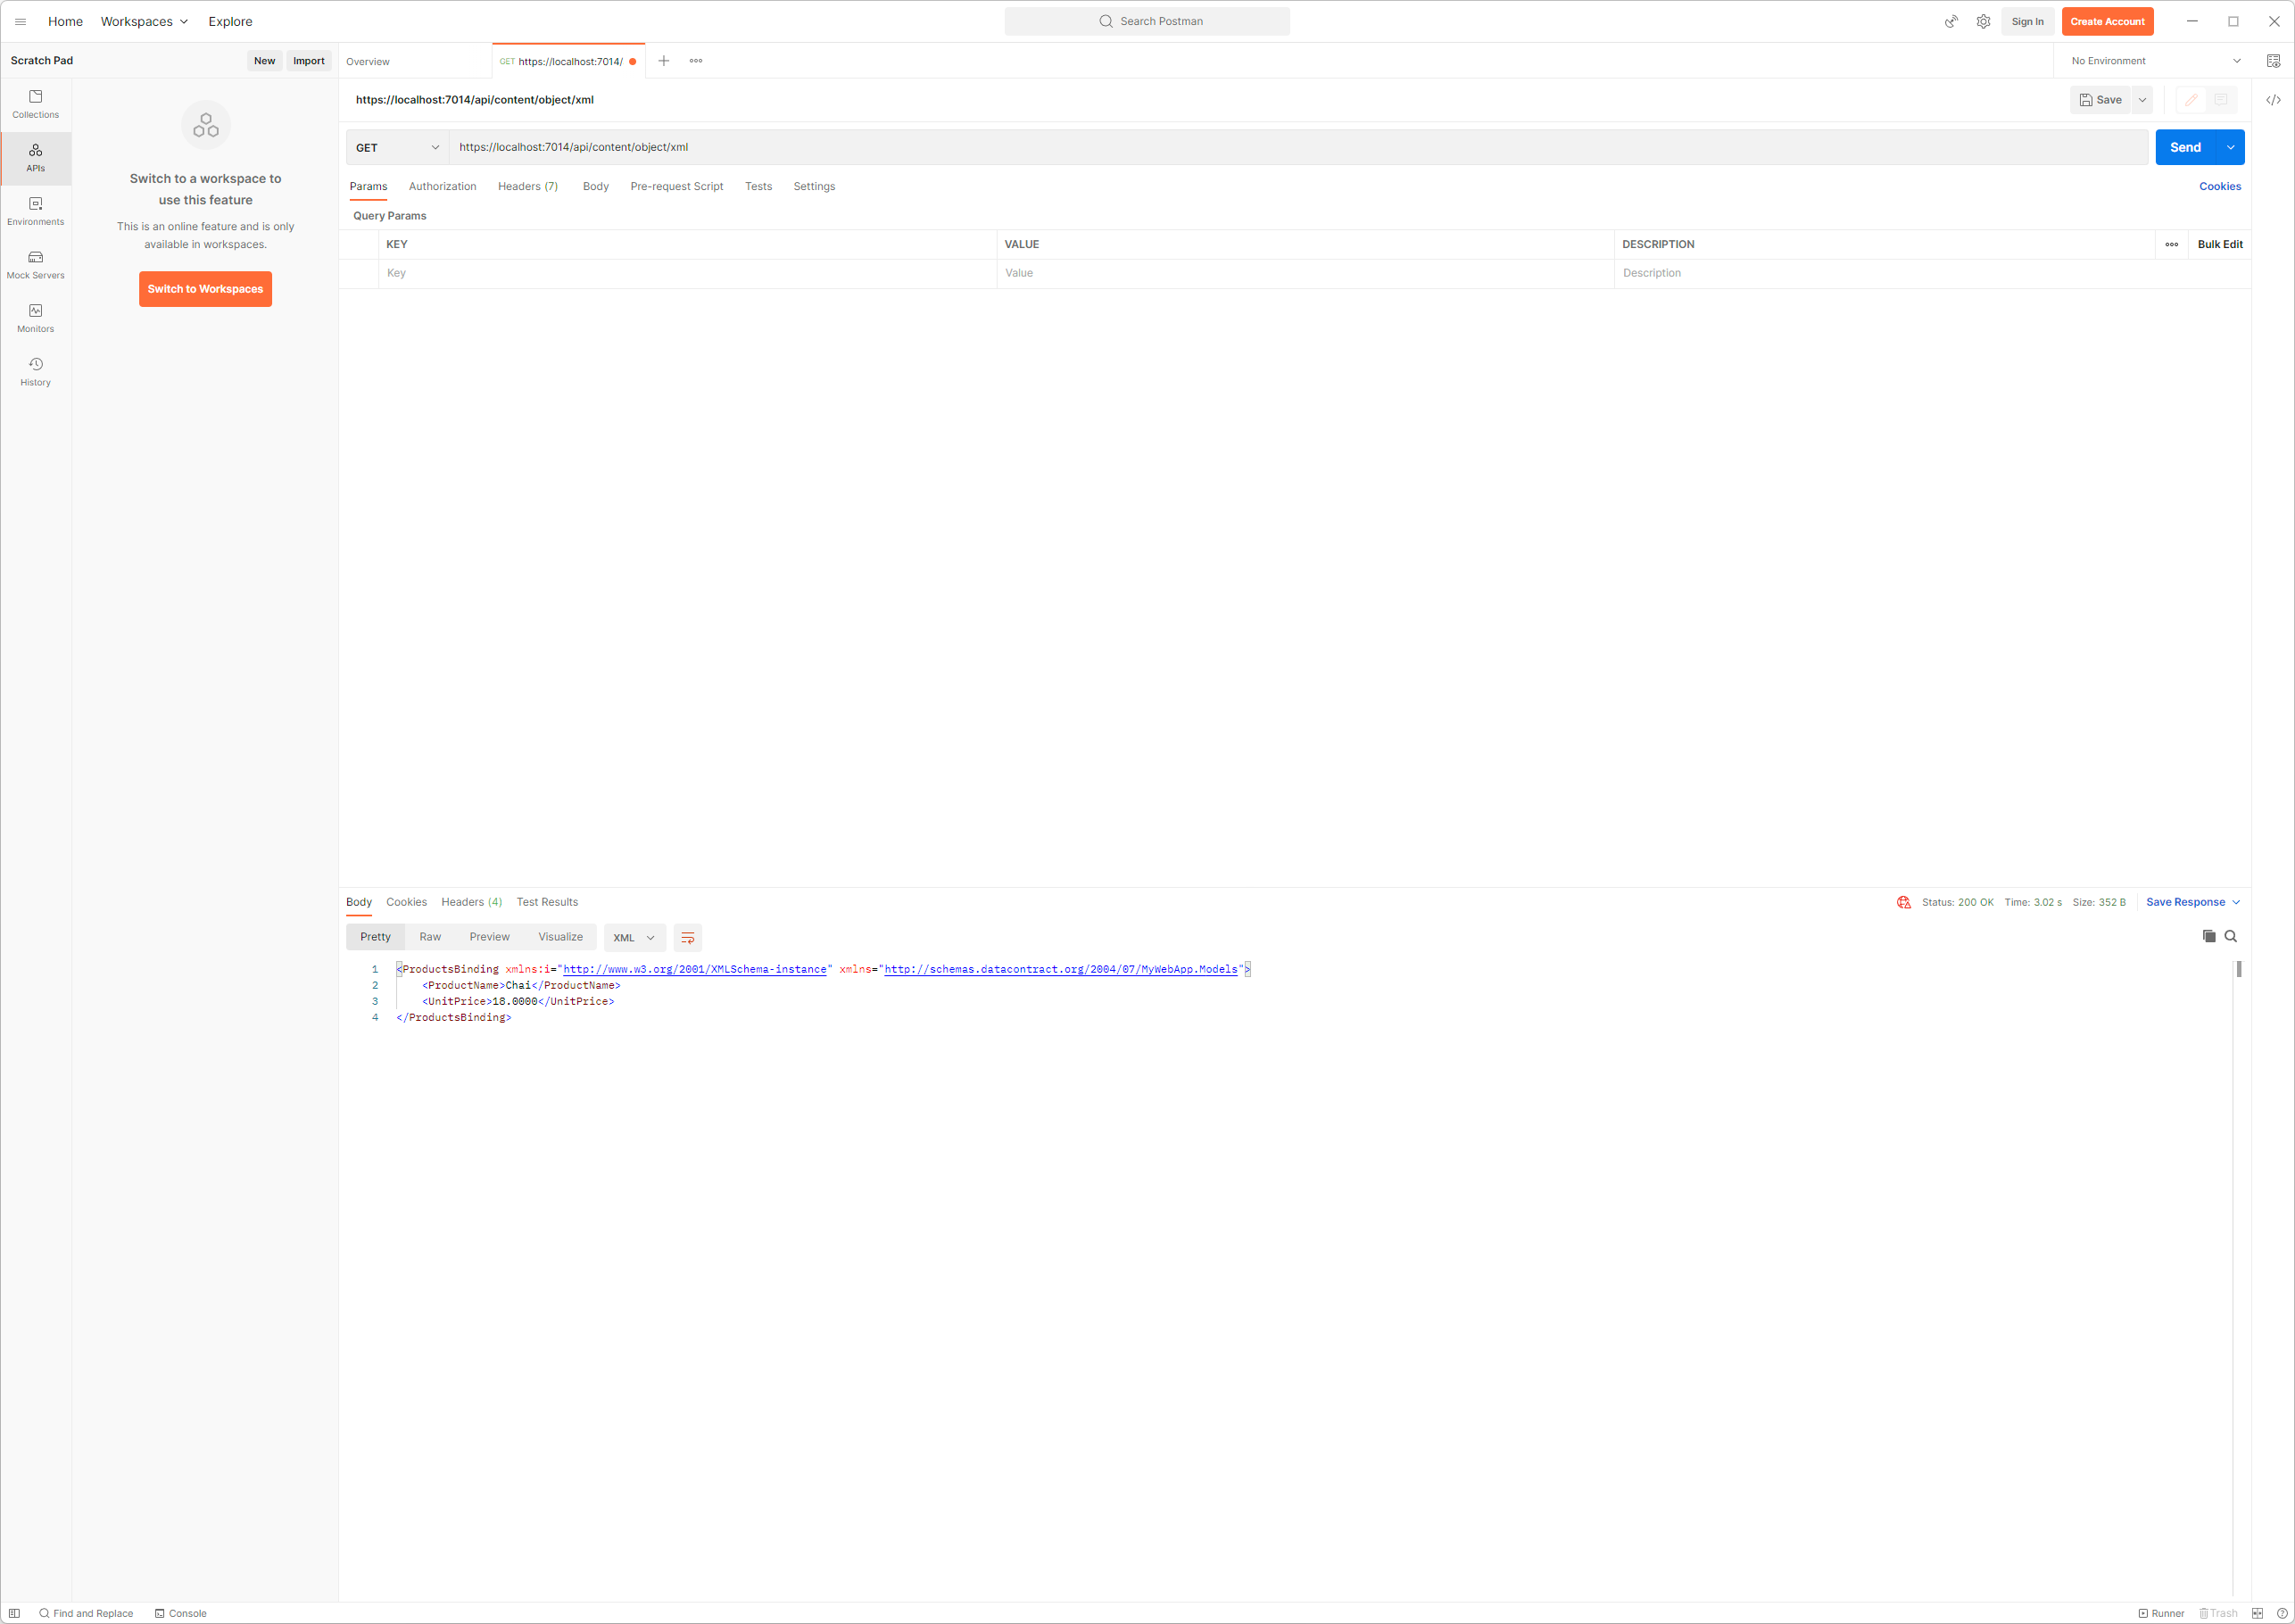Click the request URL input field

pyautogui.click(x=1200, y=148)
